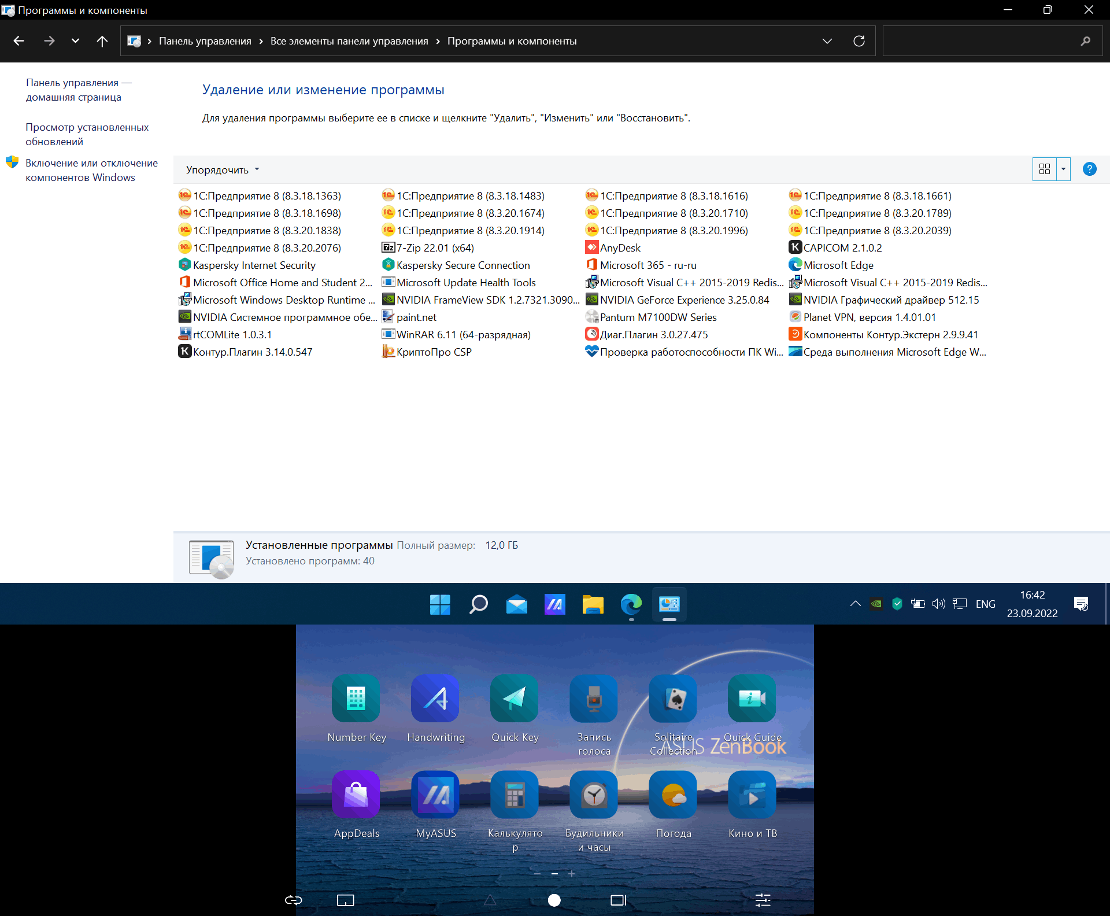Select 1С:Предприятие 8 (8.3.20.2076) entry
Viewport: 1110px width, 916px height.
click(260, 248)
